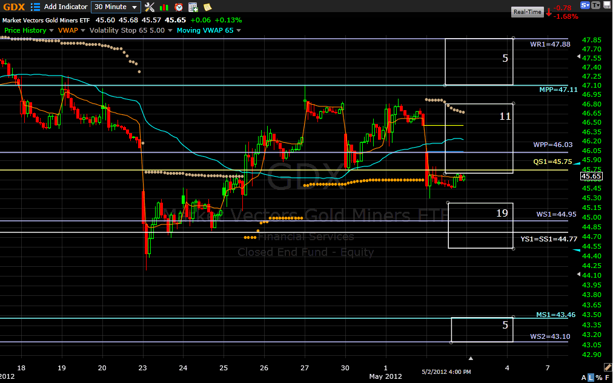Click Add Indicator
This screenshot has width=613, height=383.
tap(65, 7)
